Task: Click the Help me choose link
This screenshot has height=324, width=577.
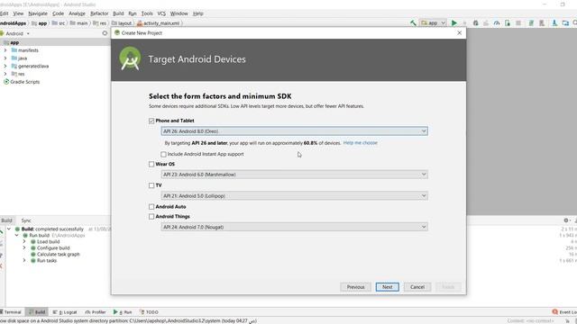Action: tap(361, 143)
